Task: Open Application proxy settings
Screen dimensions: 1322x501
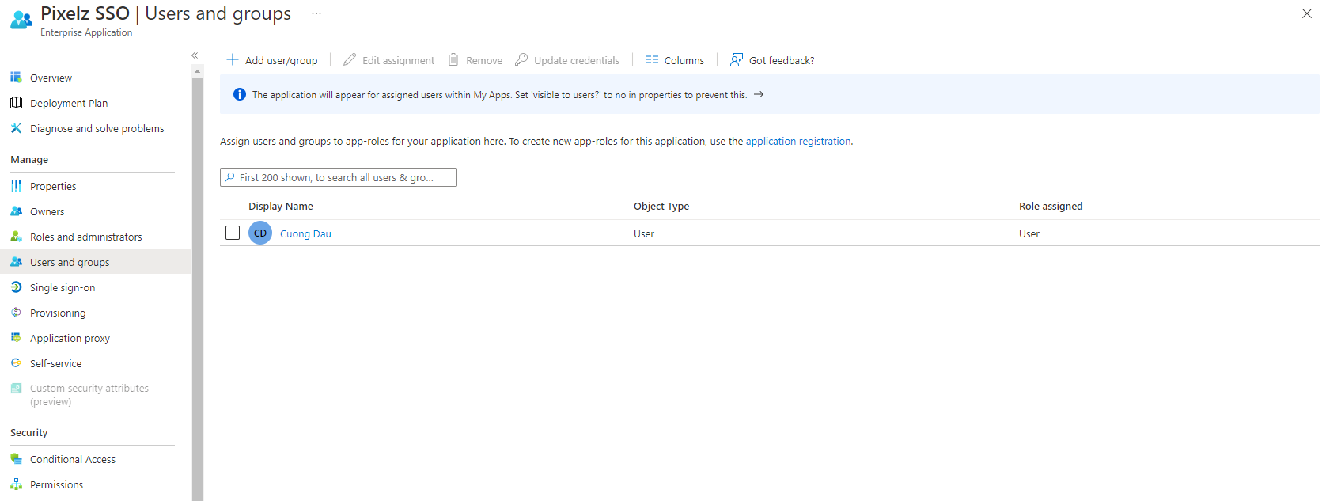Action: coord(70,338)
